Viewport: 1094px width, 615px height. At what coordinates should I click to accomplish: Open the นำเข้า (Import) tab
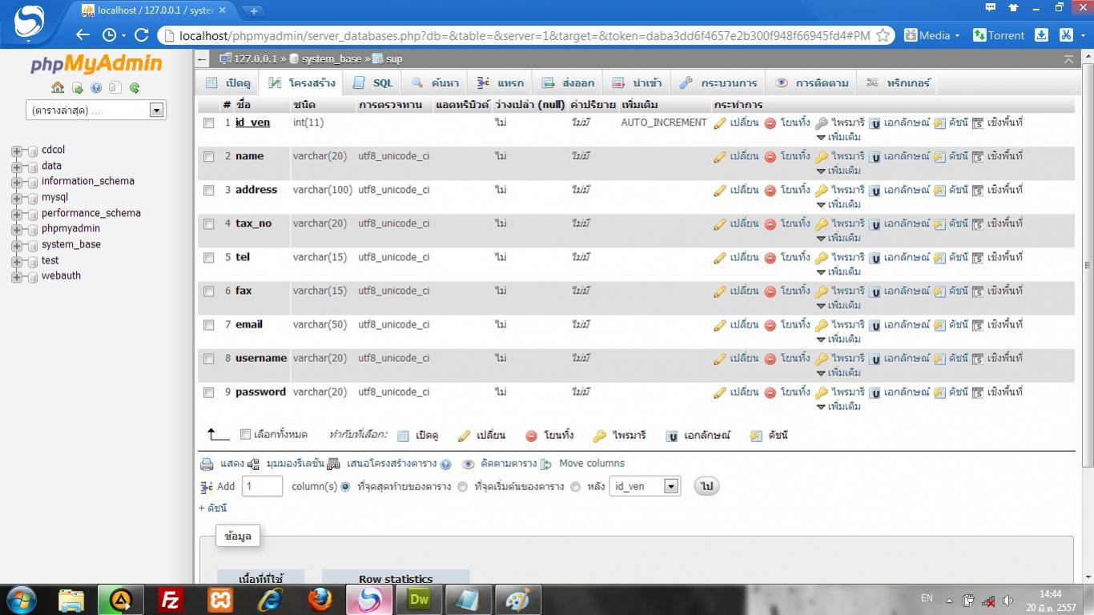pos(637,83)
